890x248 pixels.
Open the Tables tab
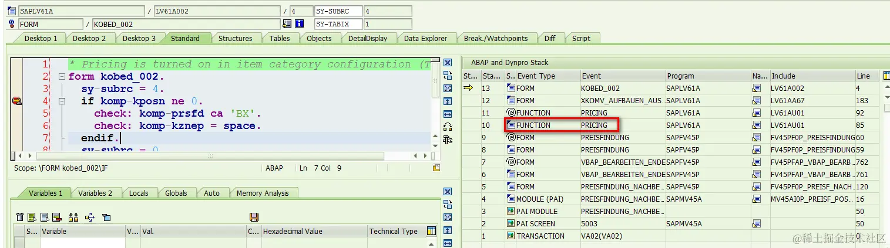coord(280,38)
